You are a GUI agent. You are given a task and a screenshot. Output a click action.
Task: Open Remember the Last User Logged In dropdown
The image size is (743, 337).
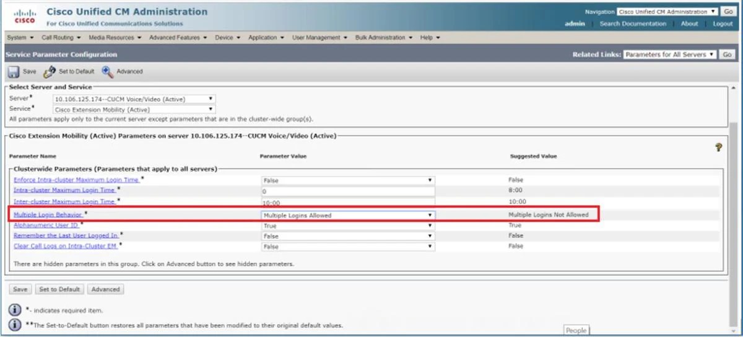[348, 236]
